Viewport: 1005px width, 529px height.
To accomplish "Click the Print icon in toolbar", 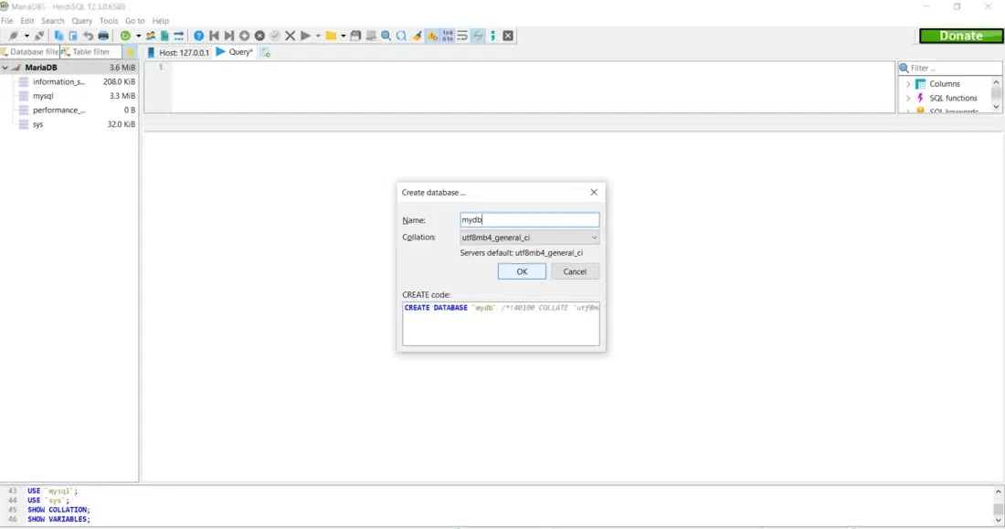I will click(103, 36).
